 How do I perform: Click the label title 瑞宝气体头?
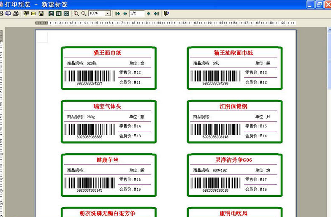tap(107, 106)
